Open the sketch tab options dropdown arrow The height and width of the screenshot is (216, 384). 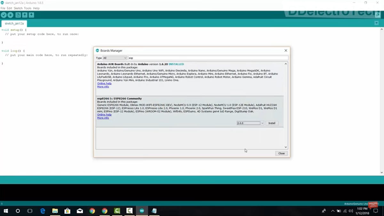[x=376, y=23]
